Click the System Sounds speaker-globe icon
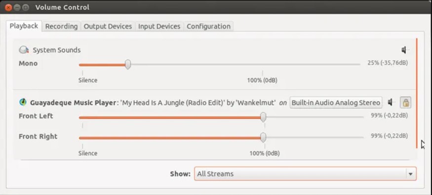This screenshot has width=432, height=195. [x=24, y=50]
